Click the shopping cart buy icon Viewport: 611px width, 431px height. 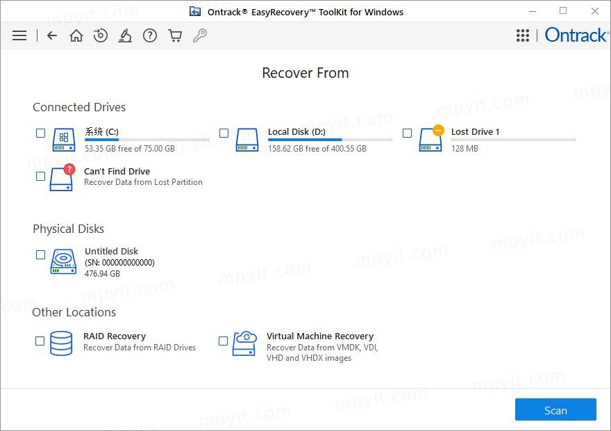(175, 35)
